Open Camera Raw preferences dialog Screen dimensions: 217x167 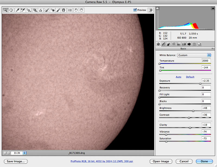click(x=70, y=10)
